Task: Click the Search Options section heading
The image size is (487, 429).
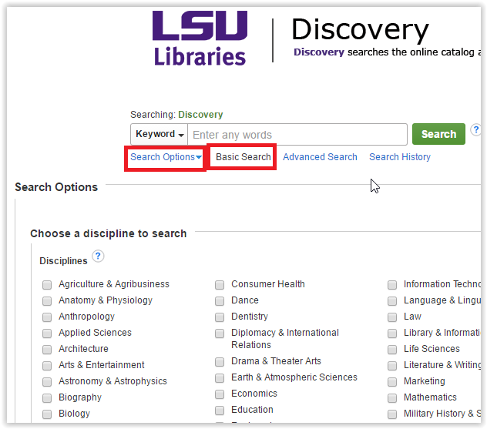Action: tap(56, 187)
